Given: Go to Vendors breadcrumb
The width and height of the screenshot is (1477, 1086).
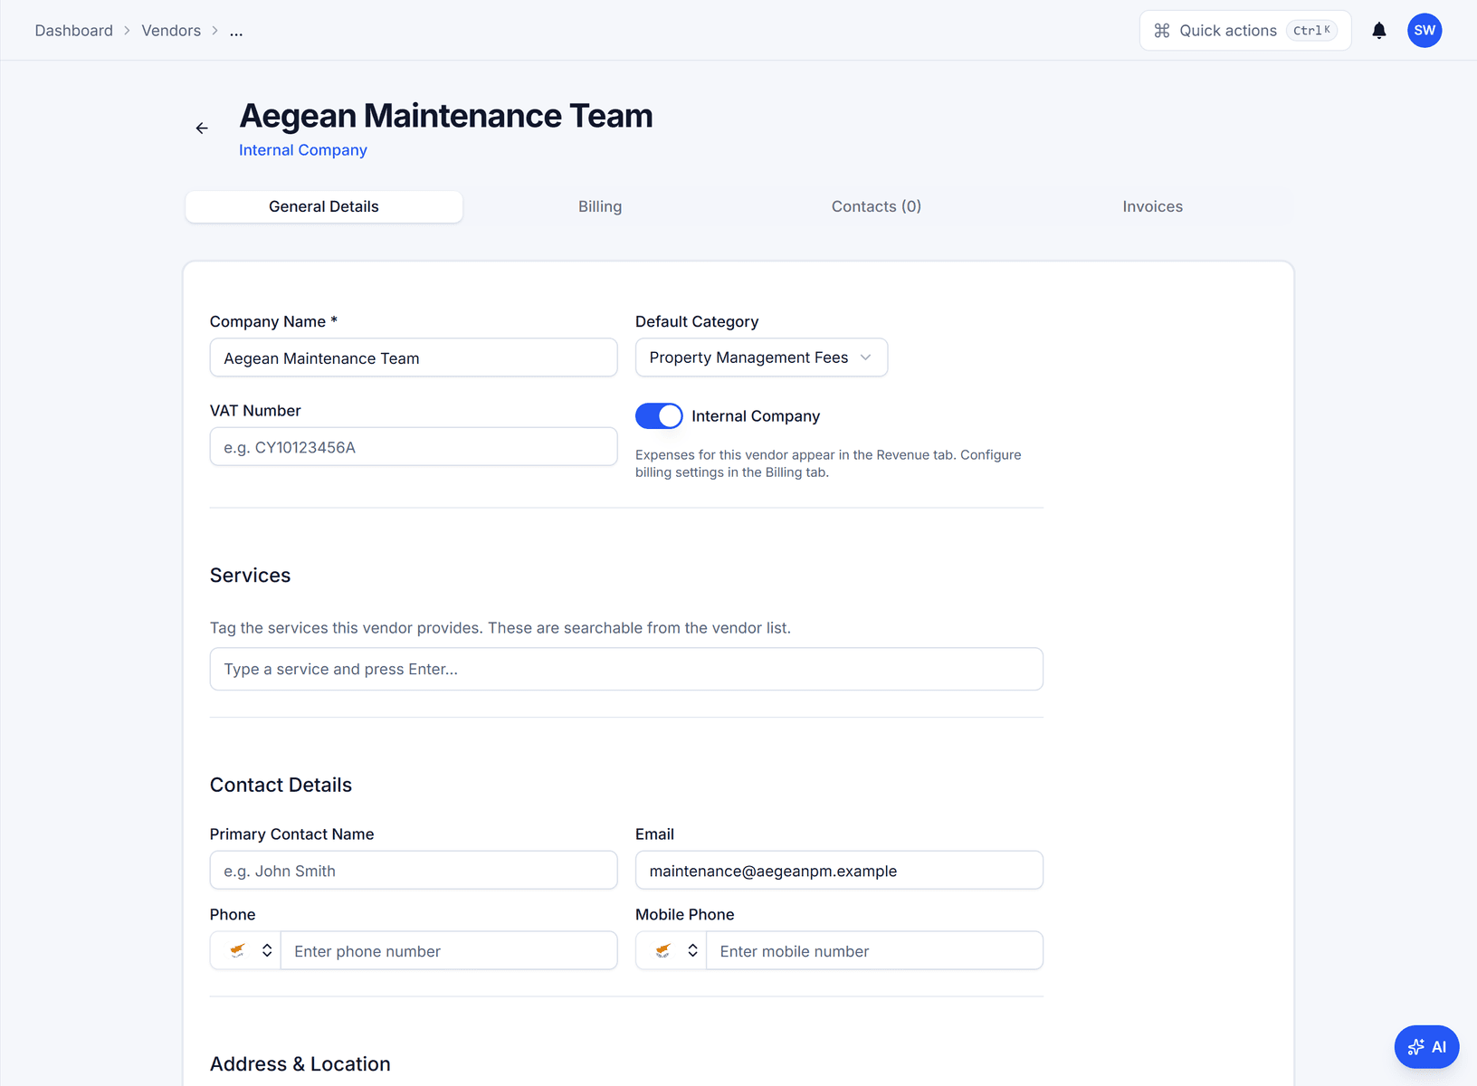Looking at the screenshot, I should (x=171, y=31).
